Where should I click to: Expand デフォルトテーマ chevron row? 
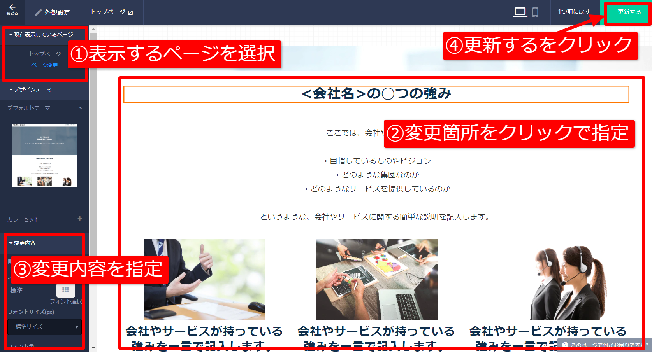click(44, 108)
